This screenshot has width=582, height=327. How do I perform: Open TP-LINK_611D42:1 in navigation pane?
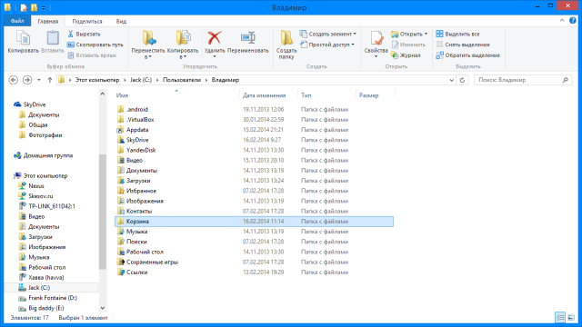52,206
